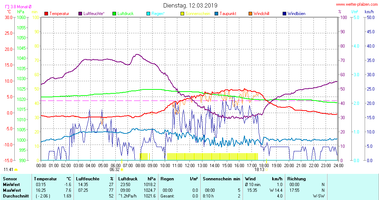Click the Windböen legend label
The image size is (379, 200).
pyautogui.click(x=296, y=14)
